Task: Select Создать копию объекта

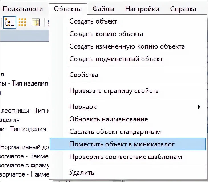Action: point(106,34)
